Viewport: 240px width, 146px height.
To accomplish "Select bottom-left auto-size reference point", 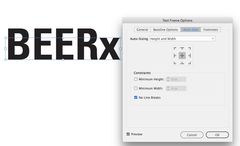I will pyautogui.click(x=175, y=63).
